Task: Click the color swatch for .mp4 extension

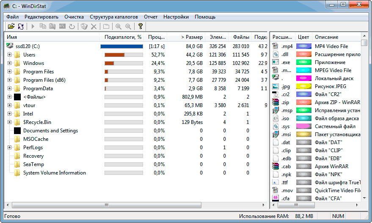Action: (303, 46)
